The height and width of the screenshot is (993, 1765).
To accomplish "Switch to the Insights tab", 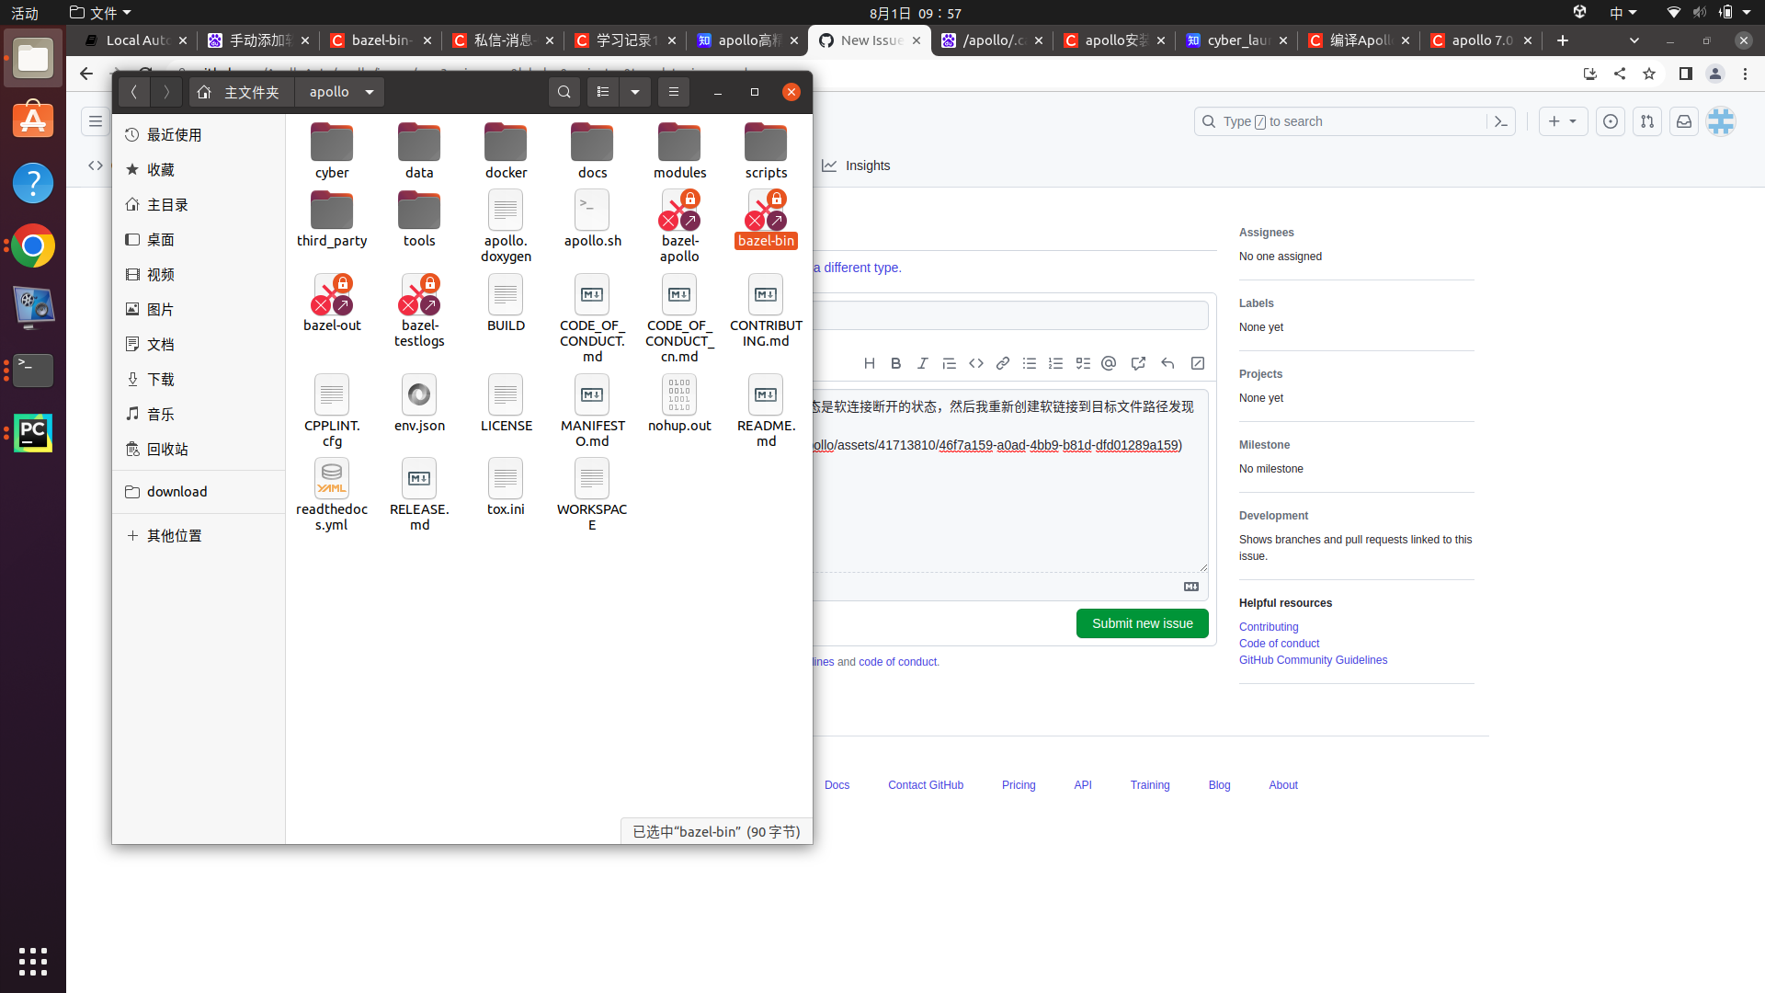I will point(856,165).
